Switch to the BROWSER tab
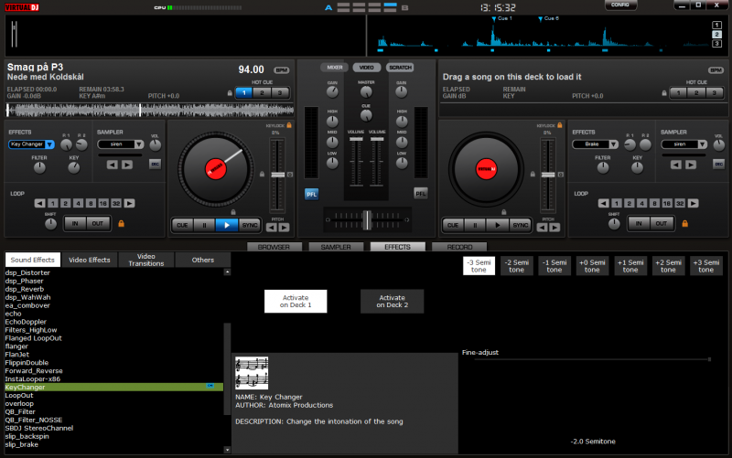The image size is (732, 458). click(274, 247)
